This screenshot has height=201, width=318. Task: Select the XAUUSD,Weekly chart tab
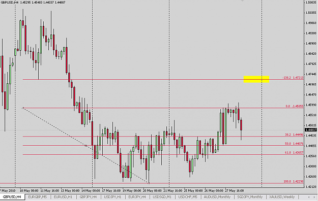coord(282,197)
